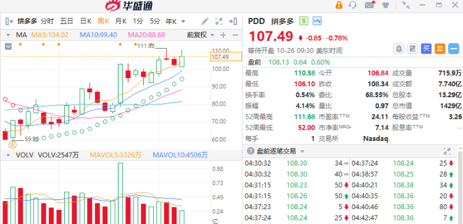This screenshot has height=224, width=463.
Task: Open the stock note icon
Action: 412,49
